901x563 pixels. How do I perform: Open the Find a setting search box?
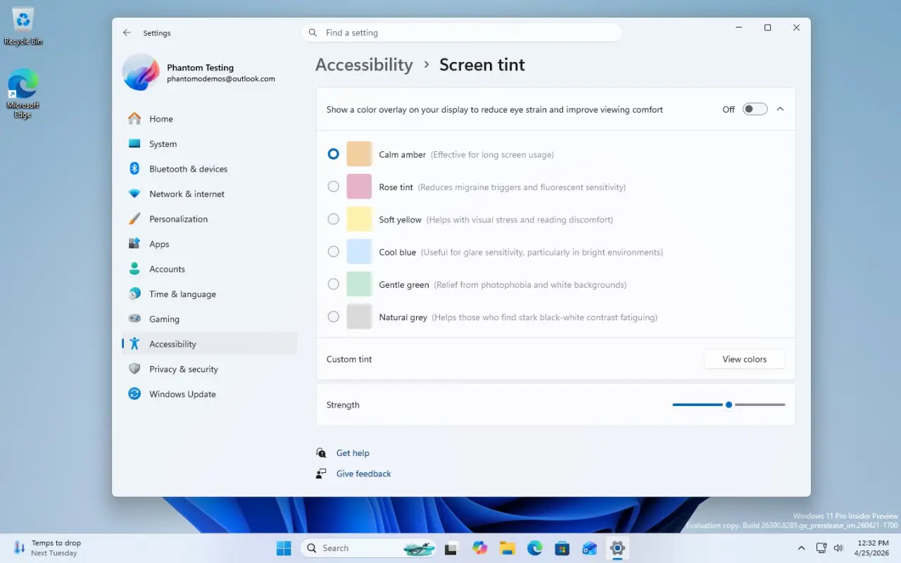(462, 32)
